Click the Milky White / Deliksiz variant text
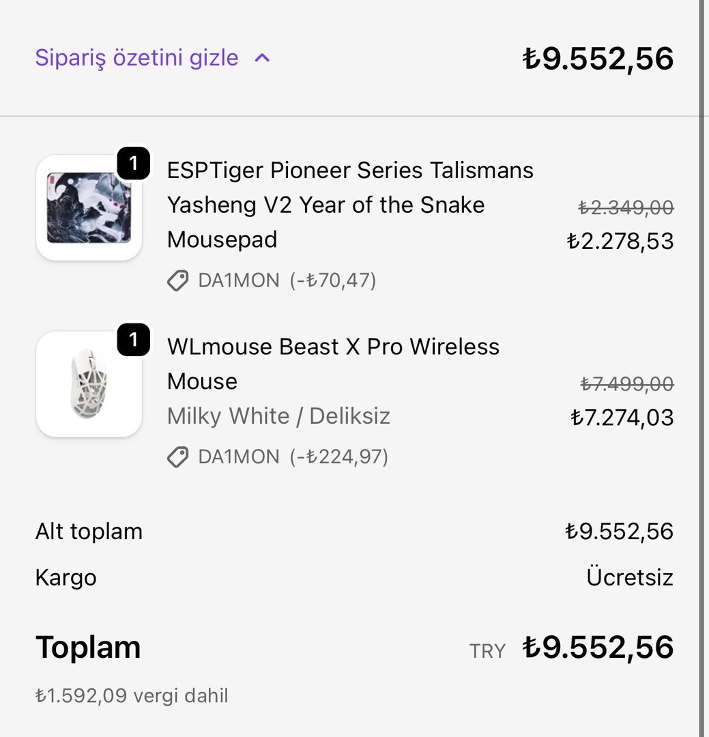The height and width of the screenshot is (737, 709). click(278, 416)
